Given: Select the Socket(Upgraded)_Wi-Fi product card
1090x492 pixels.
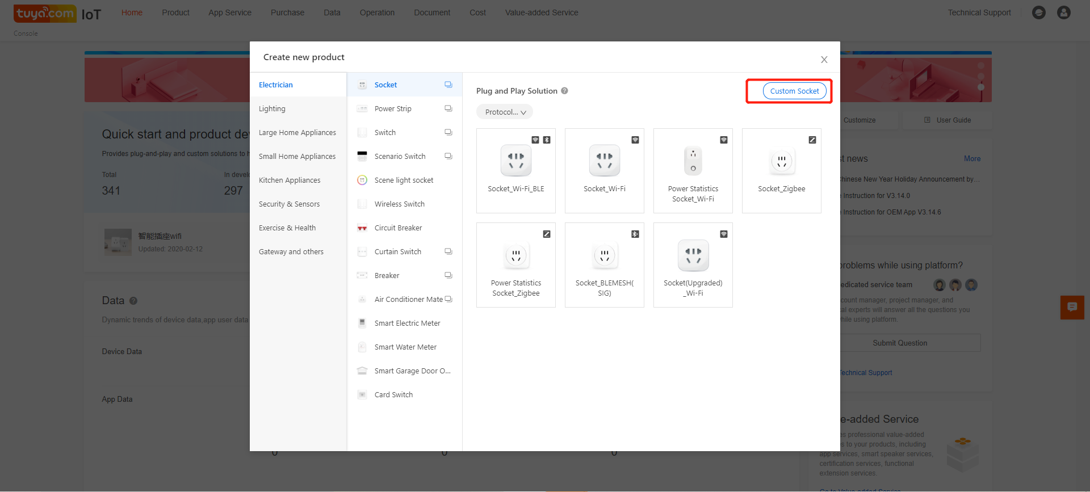Looking at the screenshot, I should click(x=693, y=265).
